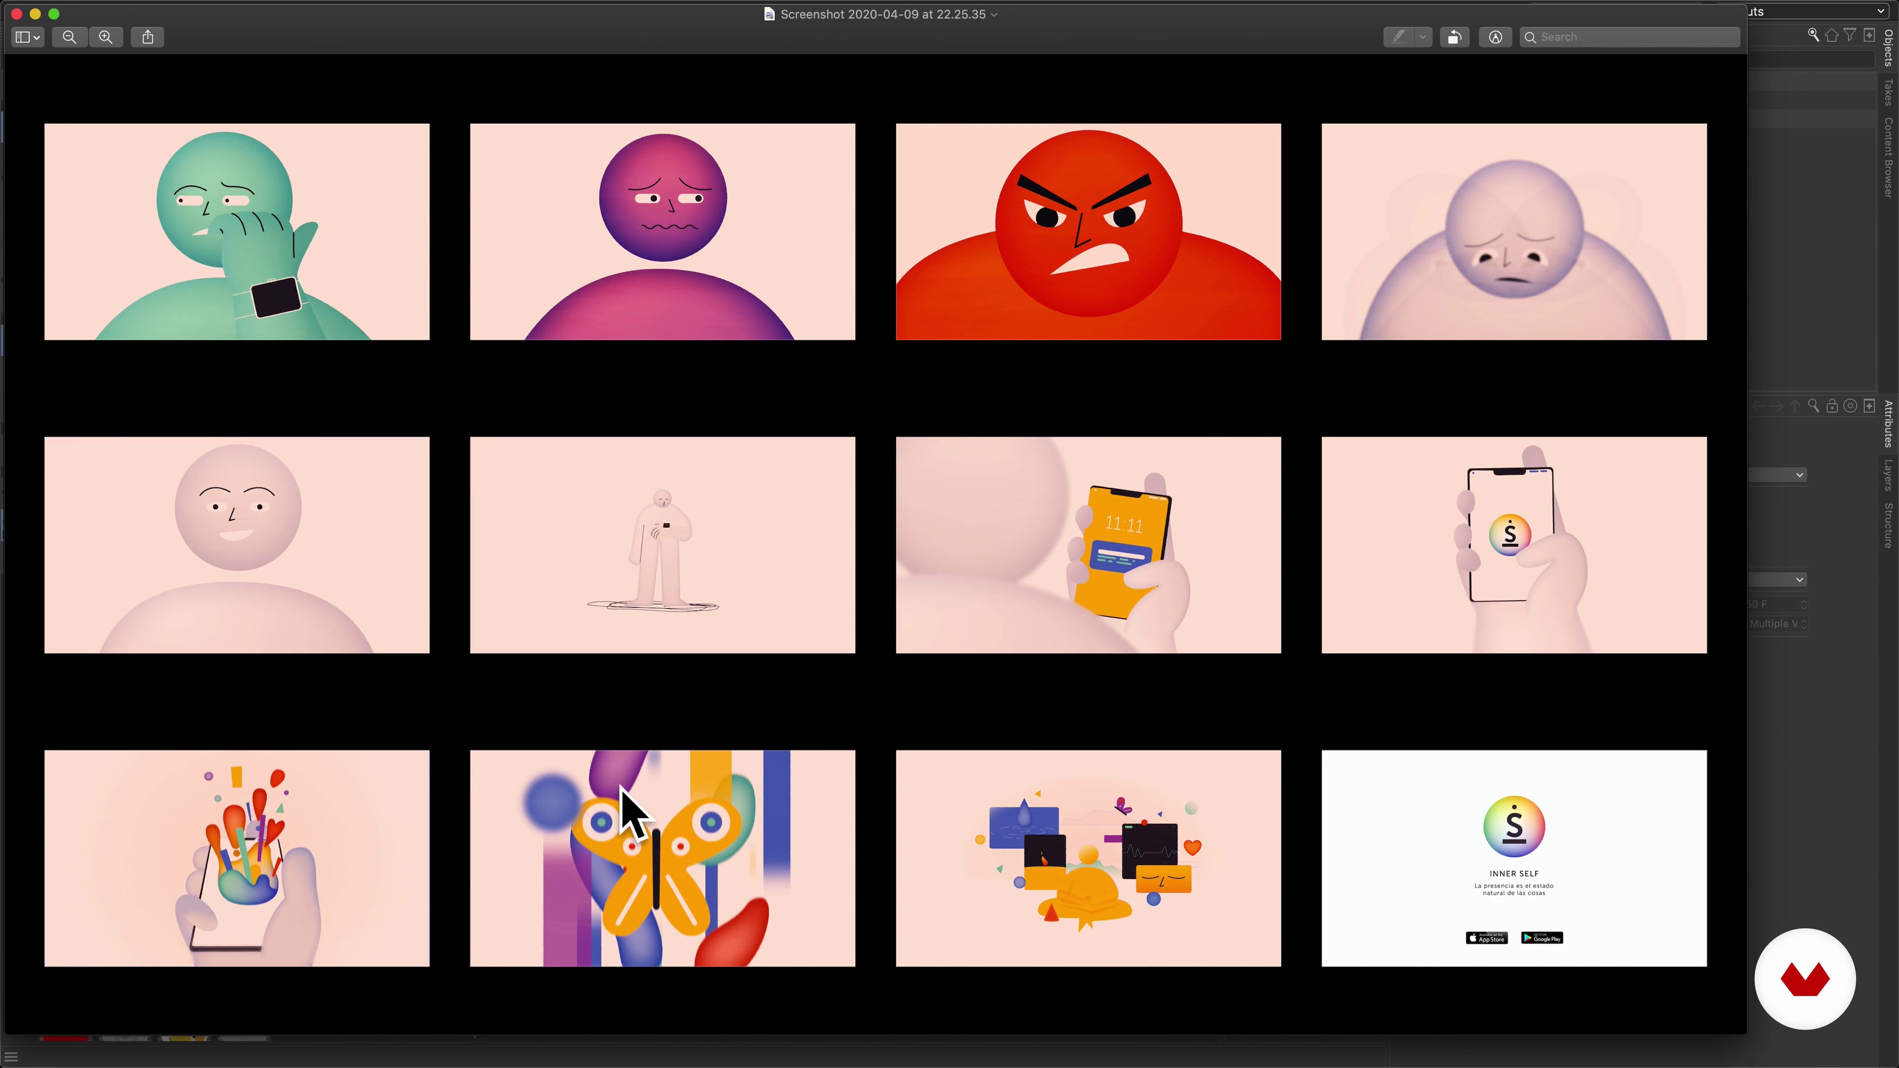
Task: Click the stepper beside Multiple V field
Action: [1804, 623]
